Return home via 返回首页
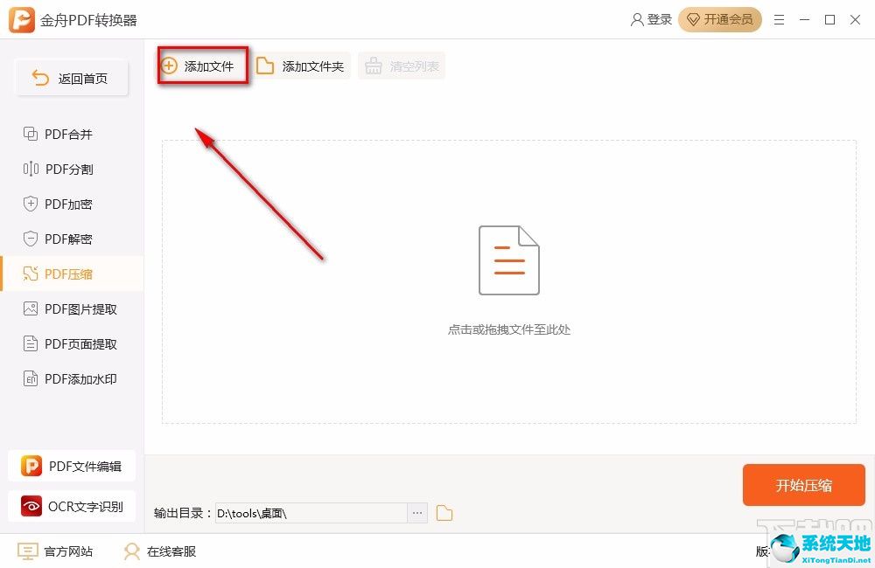 [71, 78]
